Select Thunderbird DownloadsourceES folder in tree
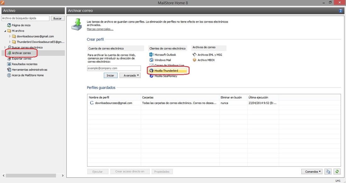Screen dimensions: 346x183 click(x=41, y=42)
